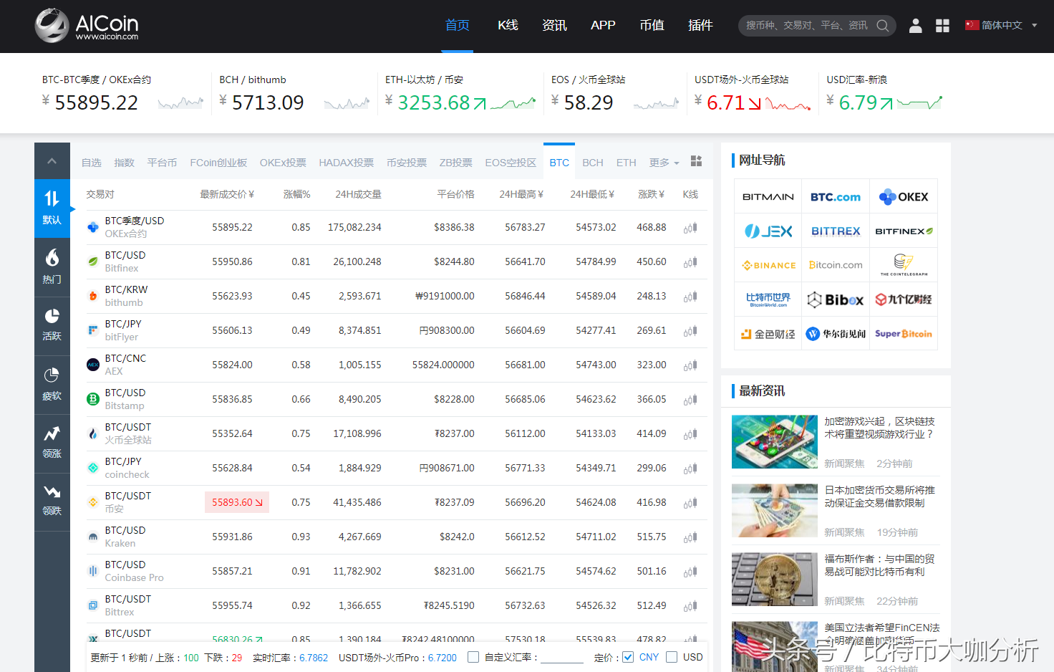The height and width of the screenshot is (672, 1054).
Task: Switch to grid layout view icon
Action: click(696, 161)
